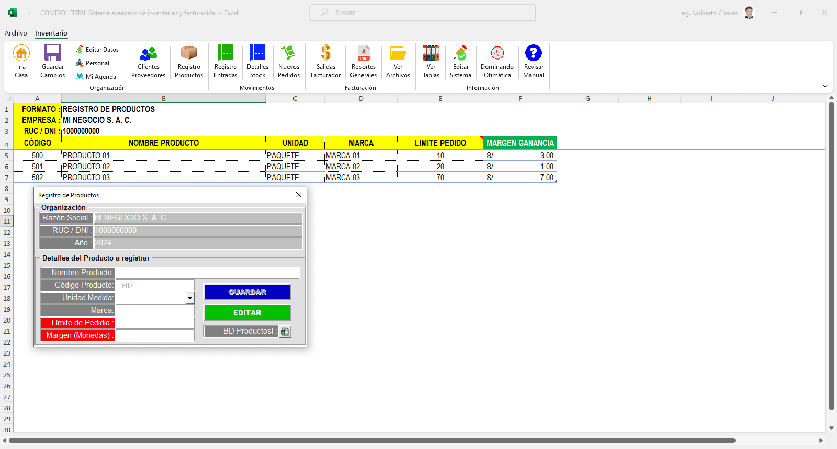Open Registro Entradas ribbon icon
Image resolution: width=837 pixels, height=449 pixels.
(225, 53)
